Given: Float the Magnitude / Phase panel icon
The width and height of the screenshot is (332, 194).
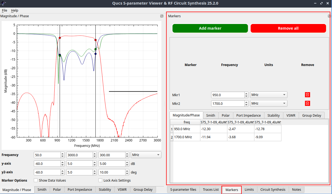Looking at the screenshot, I should tap(162, 16).
